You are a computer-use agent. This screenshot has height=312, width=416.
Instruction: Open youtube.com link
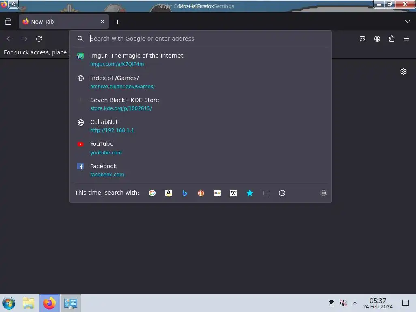tap(106, 153)
